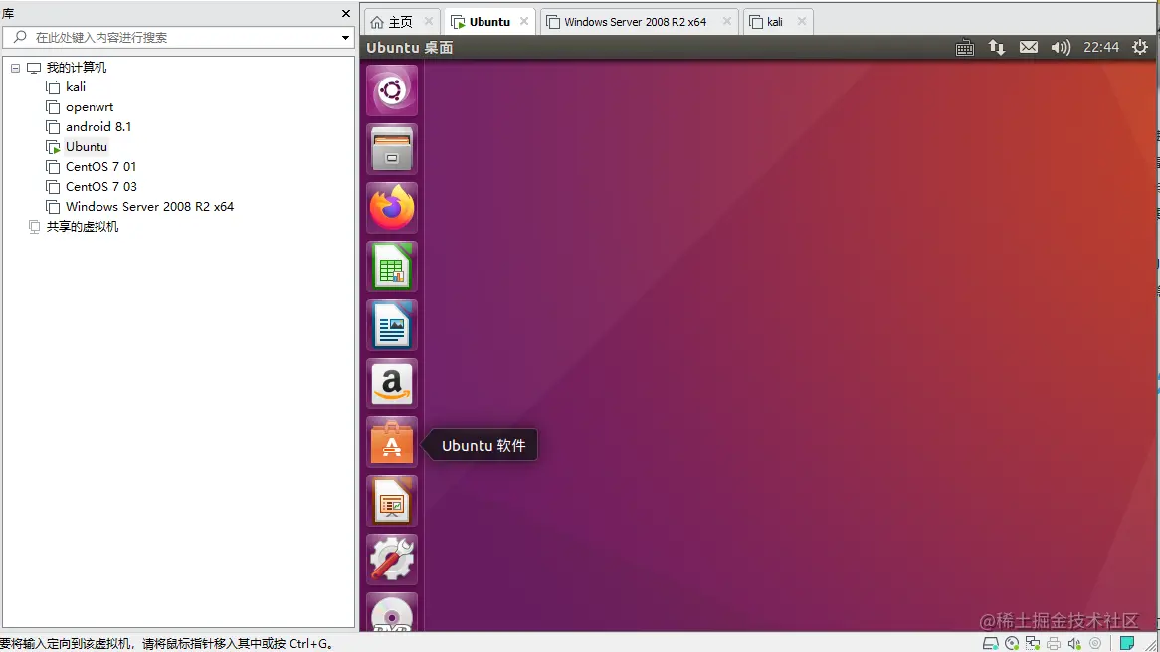Open the library search dropdown arrow
This screenshot has width=1160, height=652.
[x=345, y=37]
